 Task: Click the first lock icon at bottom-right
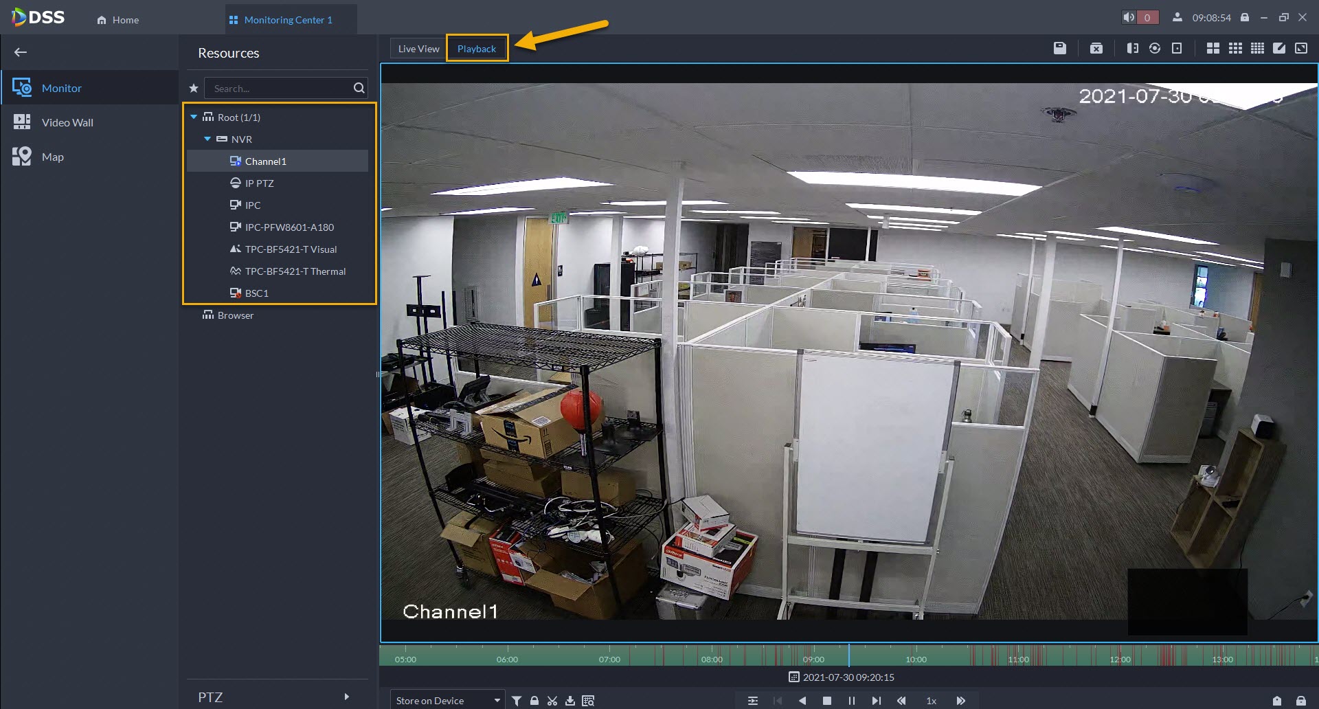(x=1277, y=701)
